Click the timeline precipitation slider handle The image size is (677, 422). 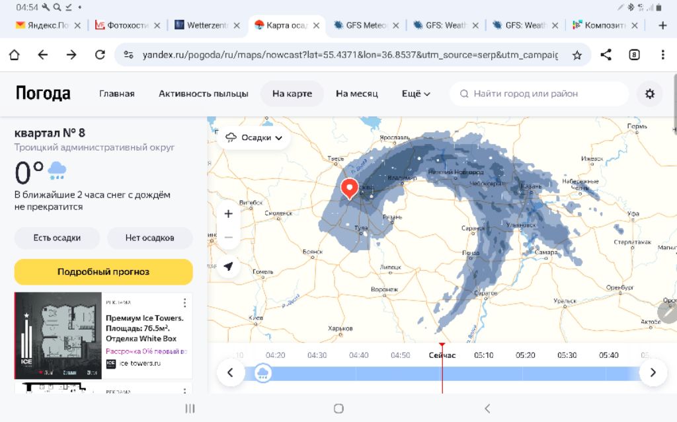click(x=262, y=373)
